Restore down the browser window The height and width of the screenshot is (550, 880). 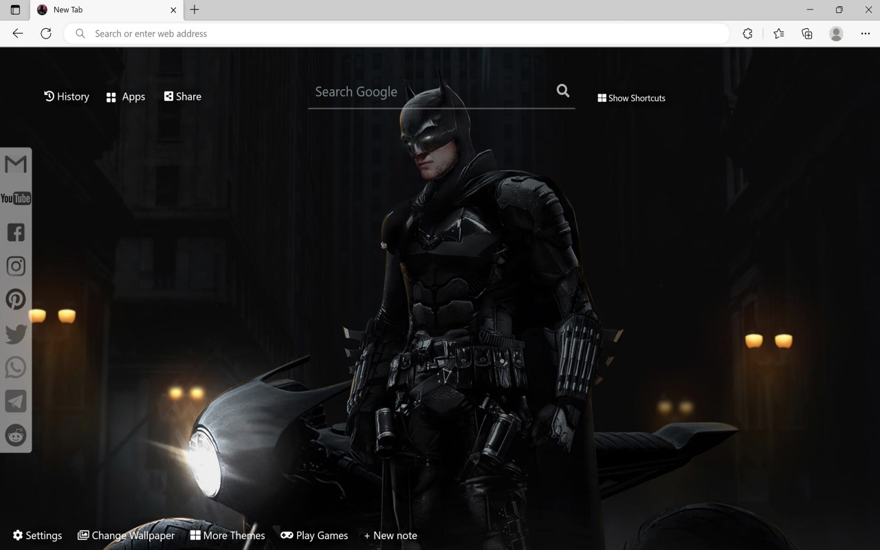tap(839, 10)
